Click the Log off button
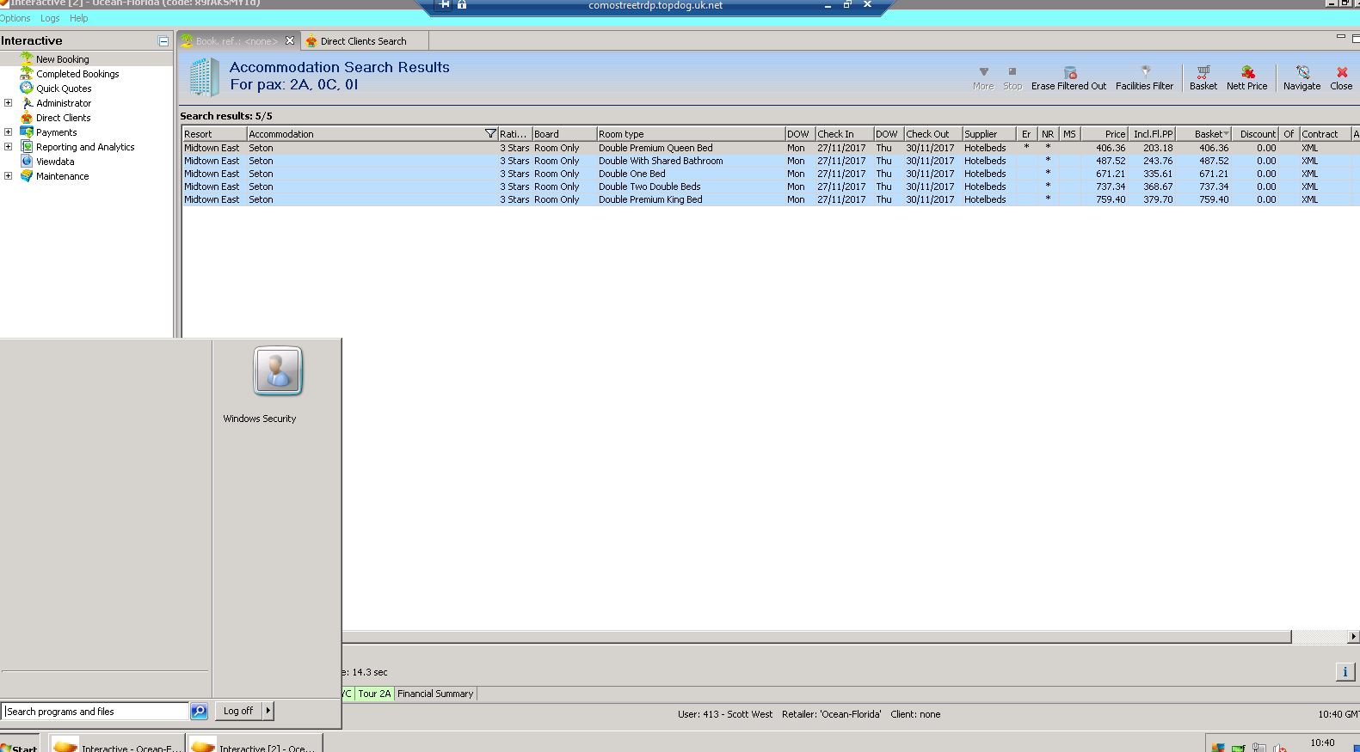 point(238,711)
